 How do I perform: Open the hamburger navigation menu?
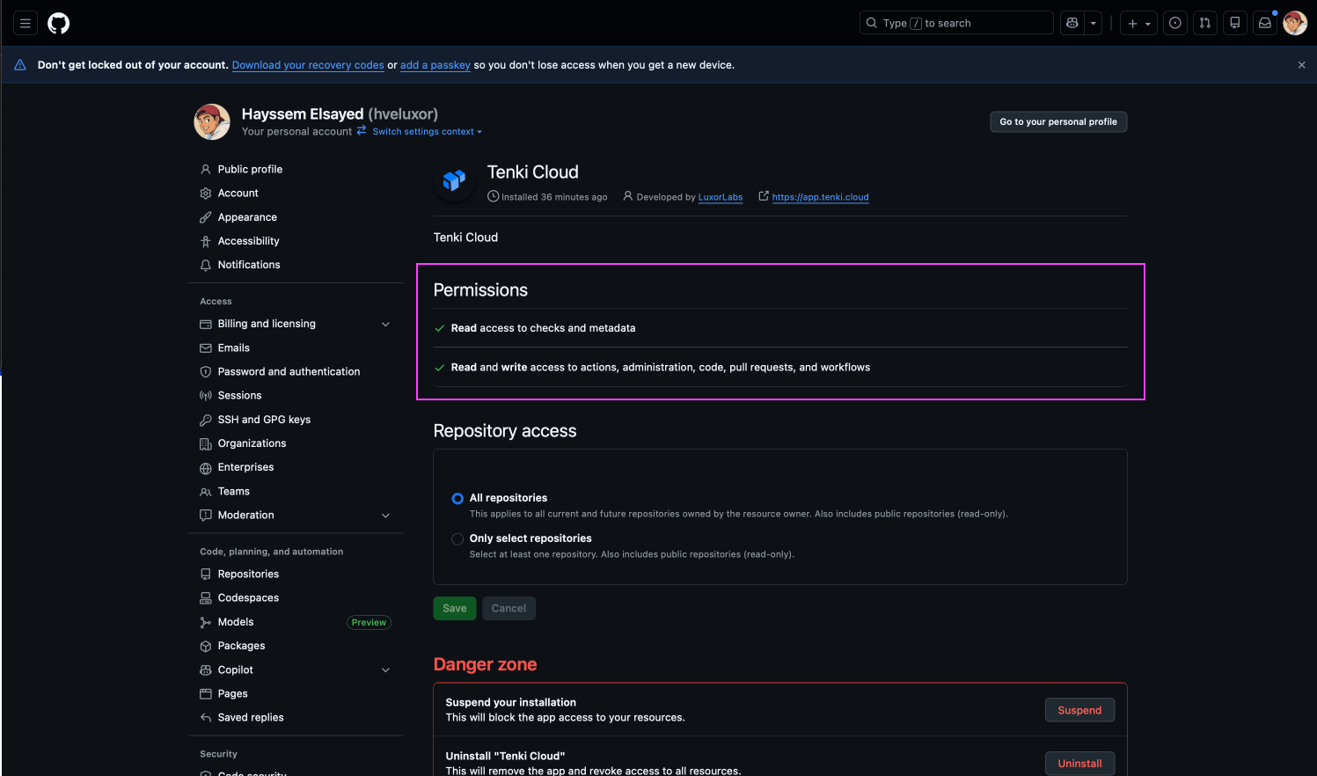pyautogui.click(x=26, y=24)
